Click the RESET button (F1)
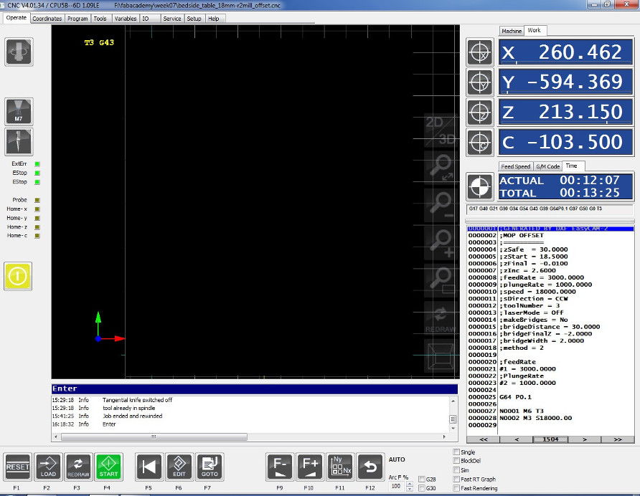The height and width of the screenshot is (496, 640). [18, 467]
